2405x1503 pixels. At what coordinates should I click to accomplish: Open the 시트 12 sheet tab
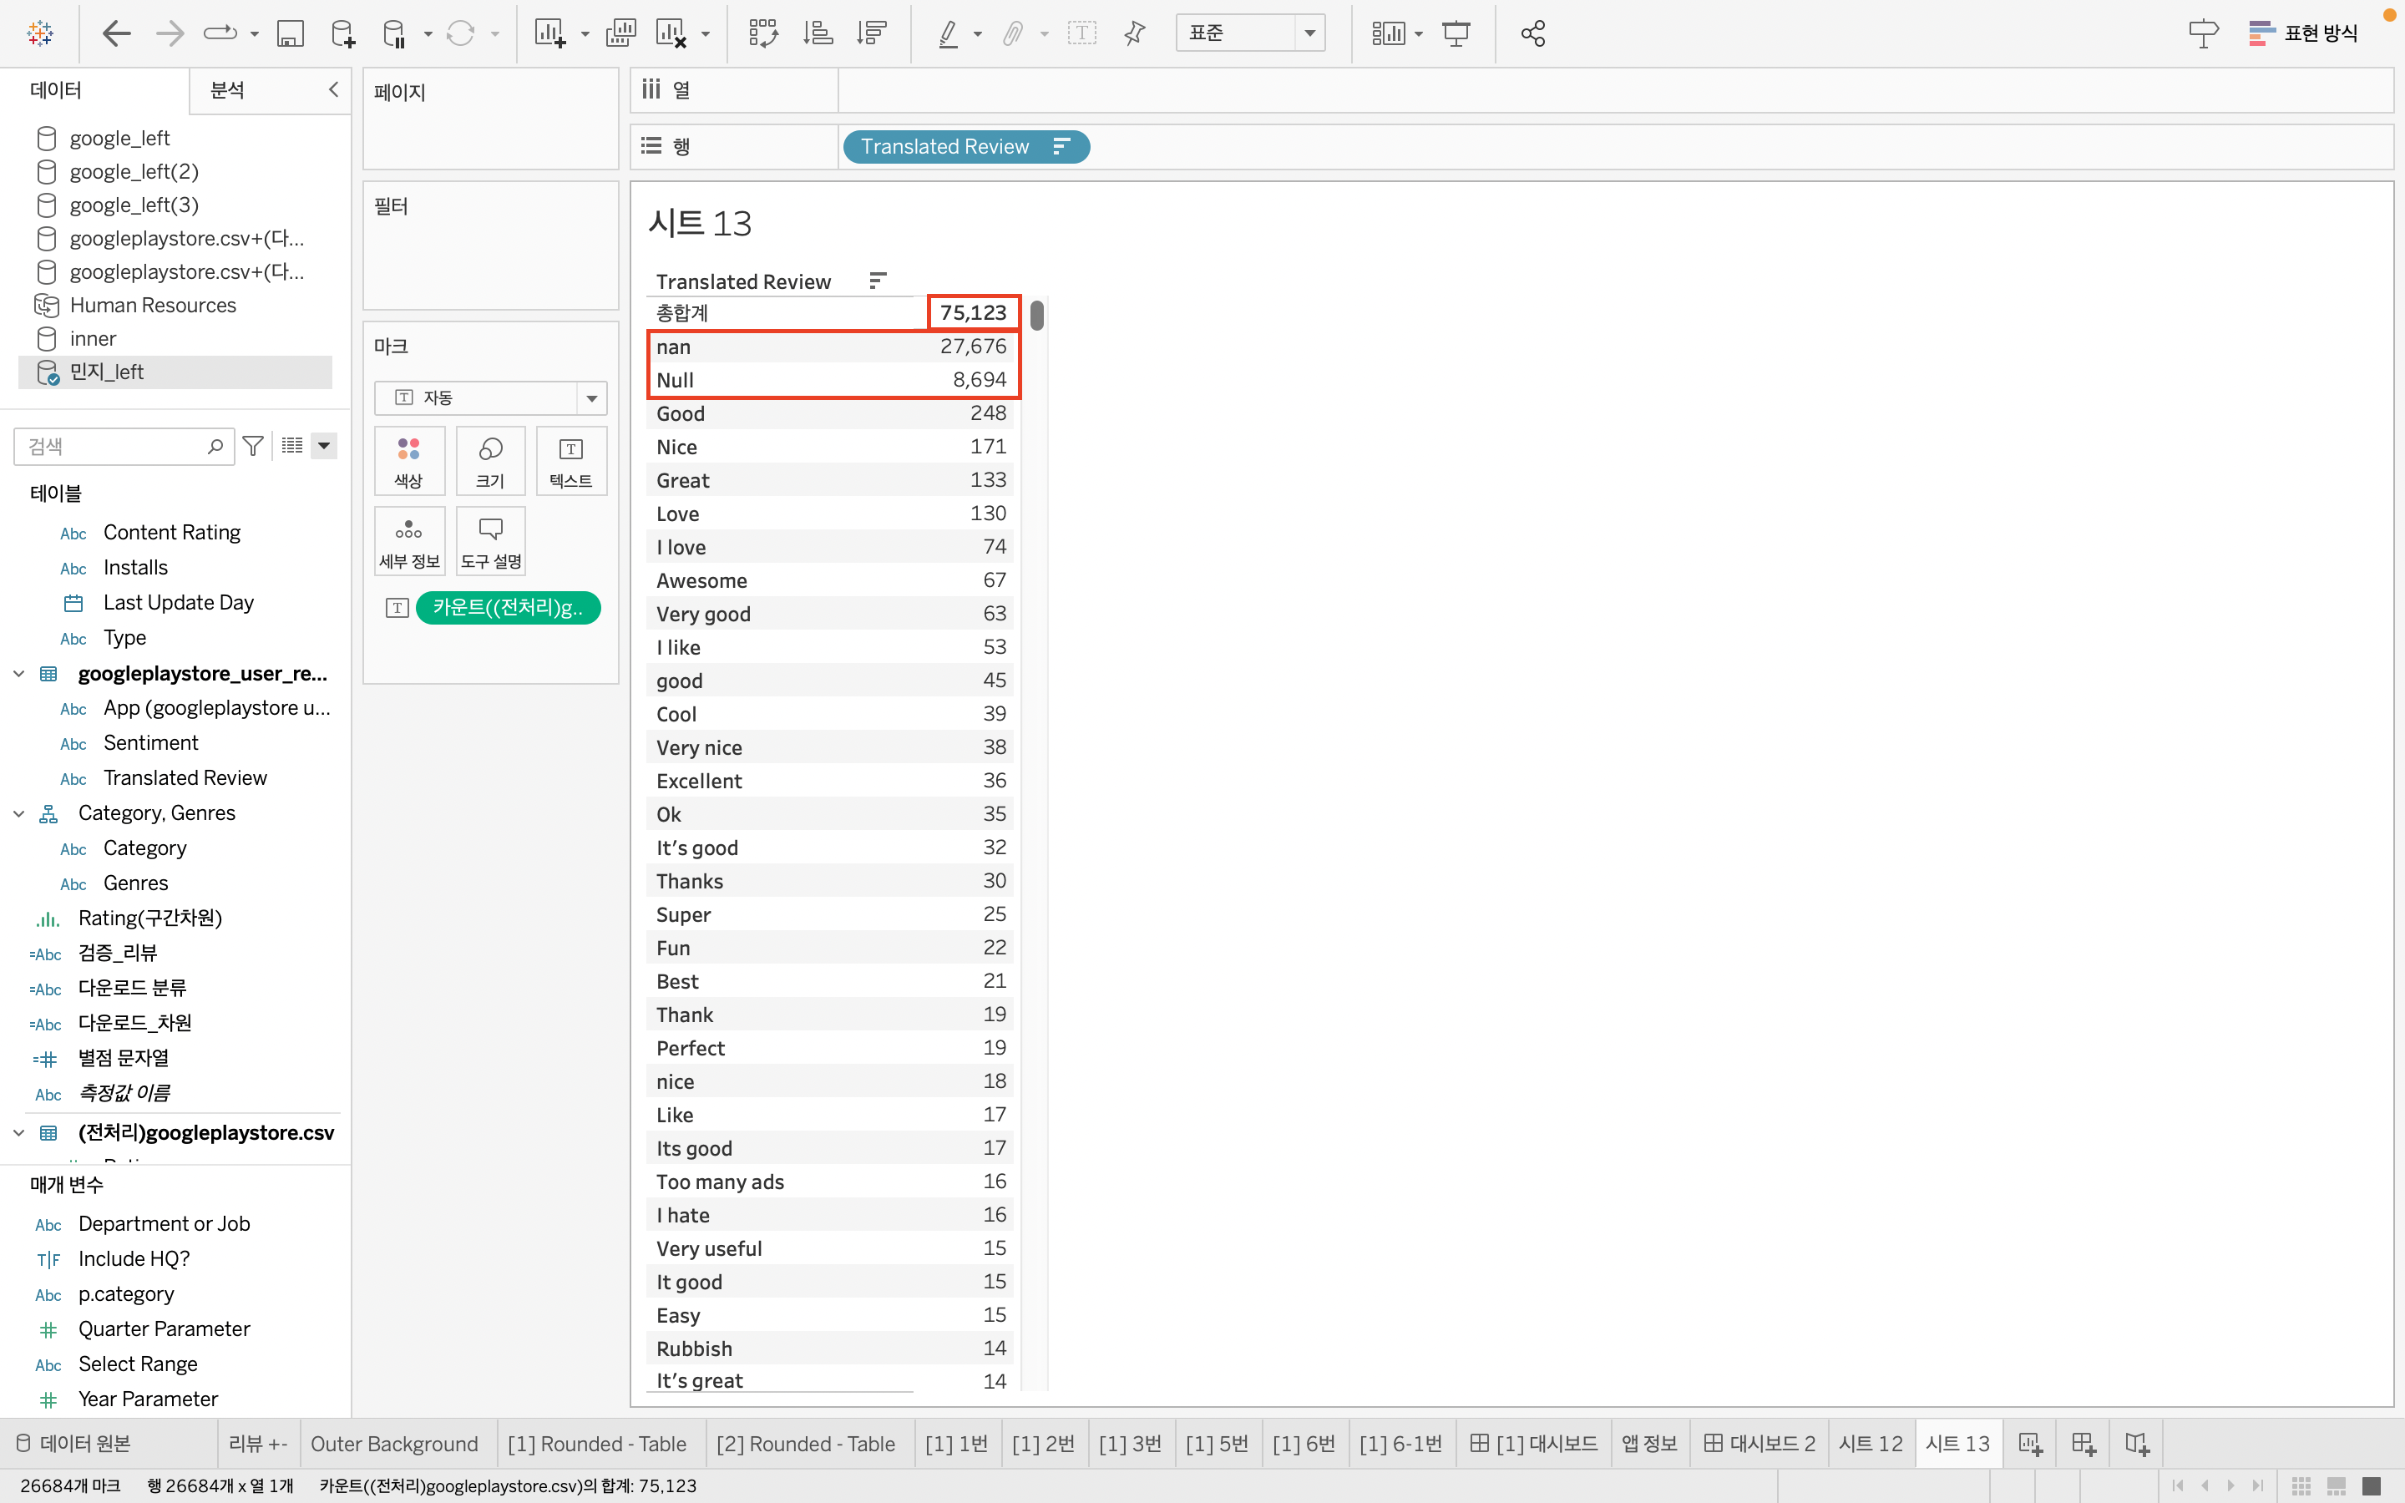pos(1870,1444)
